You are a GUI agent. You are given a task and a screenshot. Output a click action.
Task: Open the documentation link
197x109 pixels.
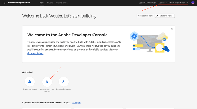coord(35,53)
